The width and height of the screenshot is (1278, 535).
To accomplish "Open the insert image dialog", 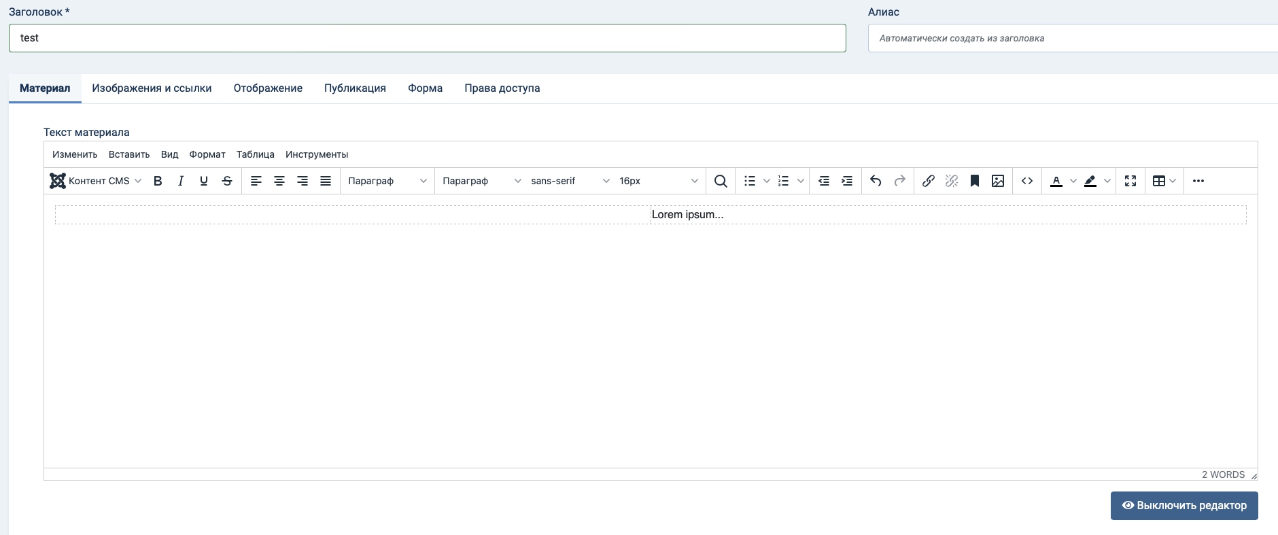I will pyautogui.click(x=997, y=181).
